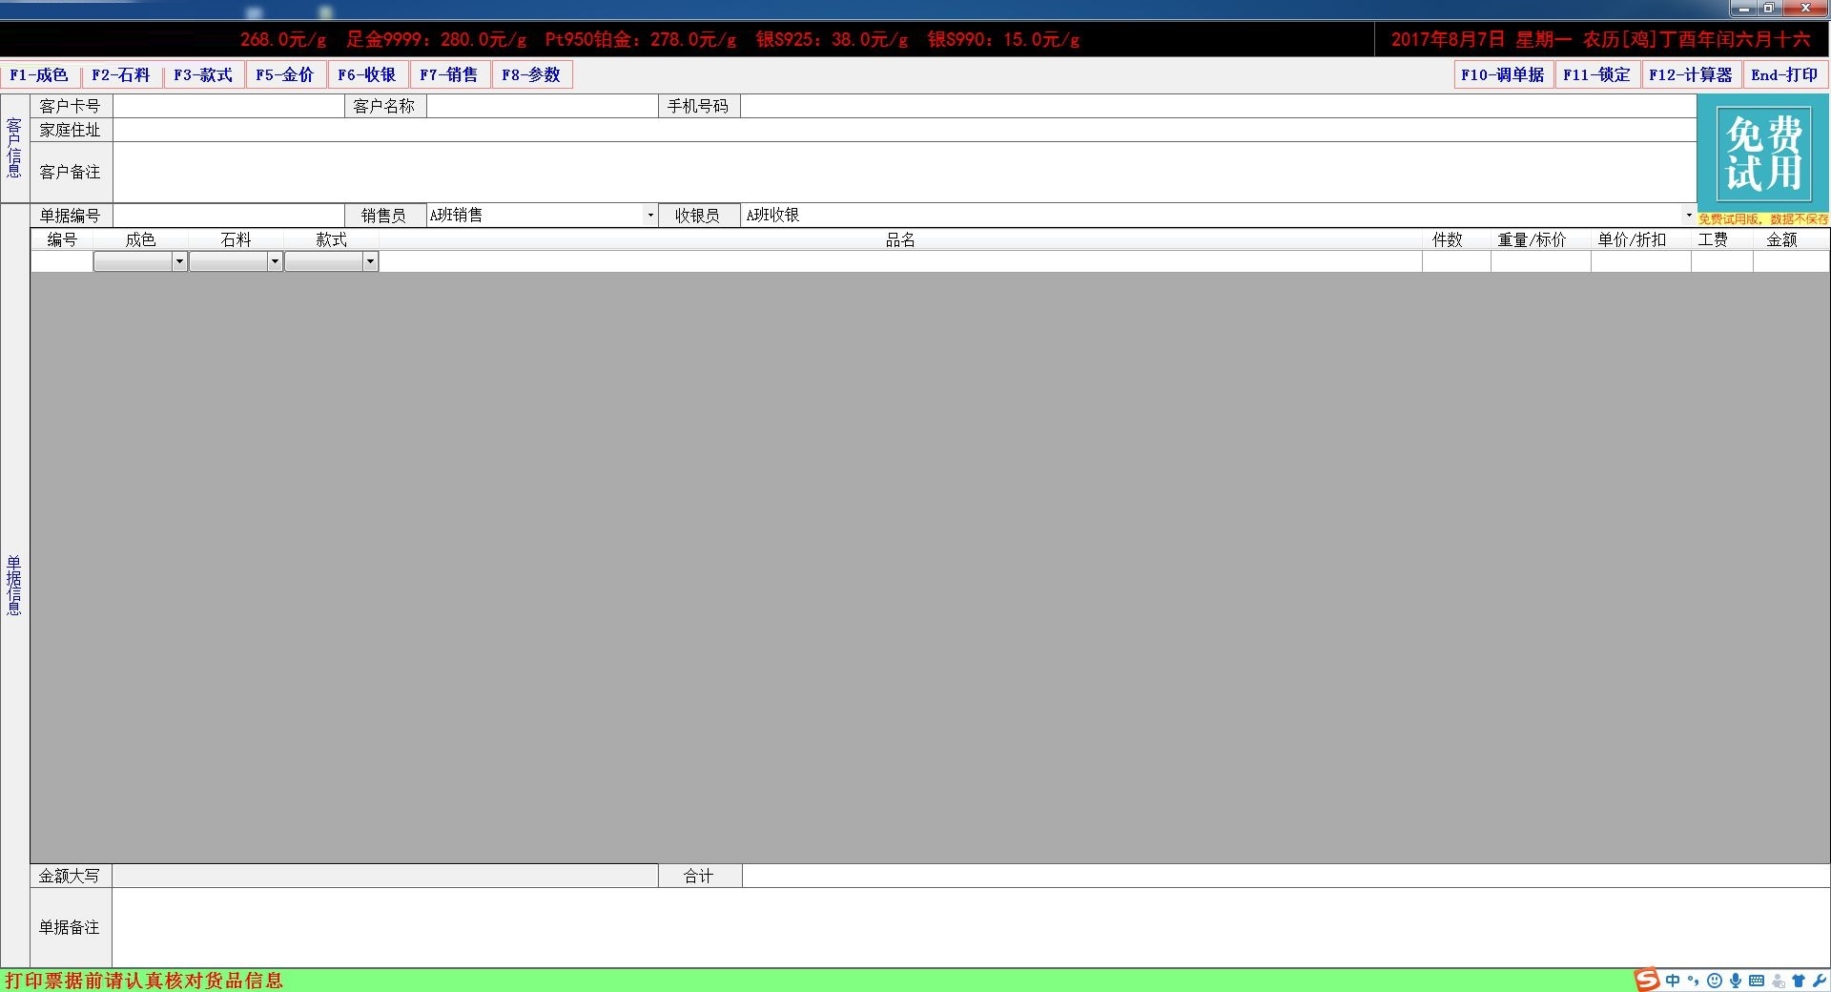Open F5-金价 gold price settings
1831x992 pixels.
coord(285,74)
